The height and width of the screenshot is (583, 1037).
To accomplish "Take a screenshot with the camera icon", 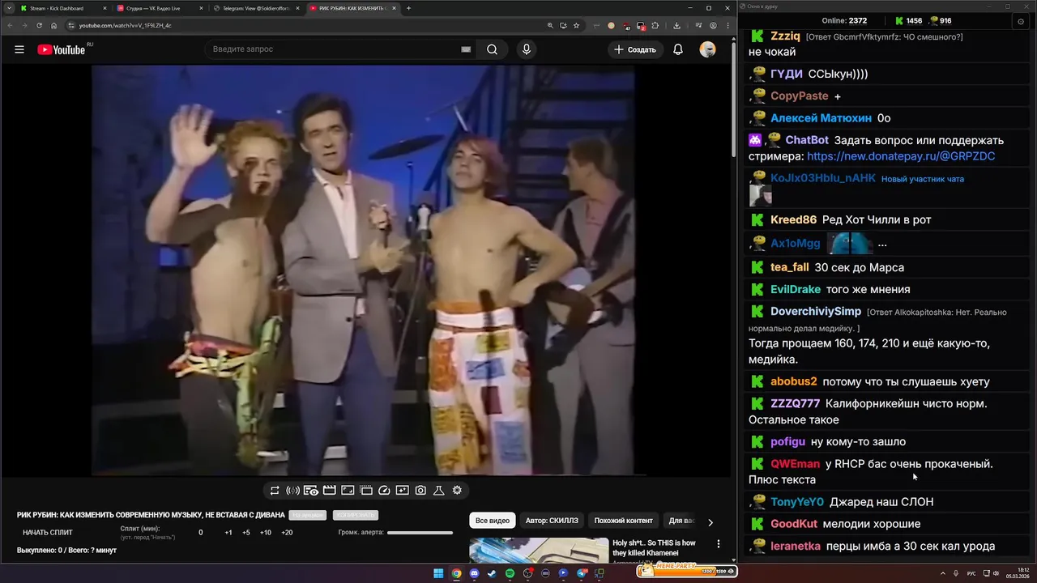I will (x=420, y=490).
